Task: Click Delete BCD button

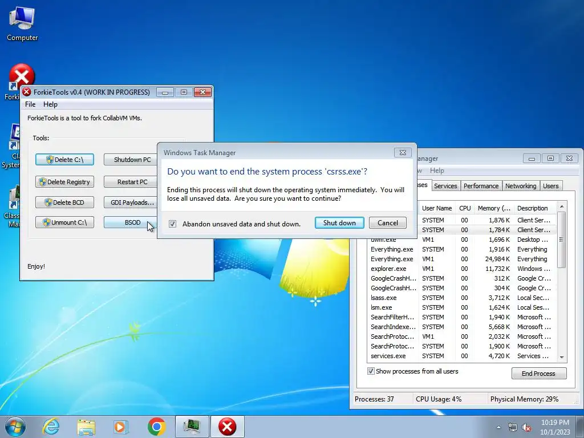Action: [x=65, y=202]
